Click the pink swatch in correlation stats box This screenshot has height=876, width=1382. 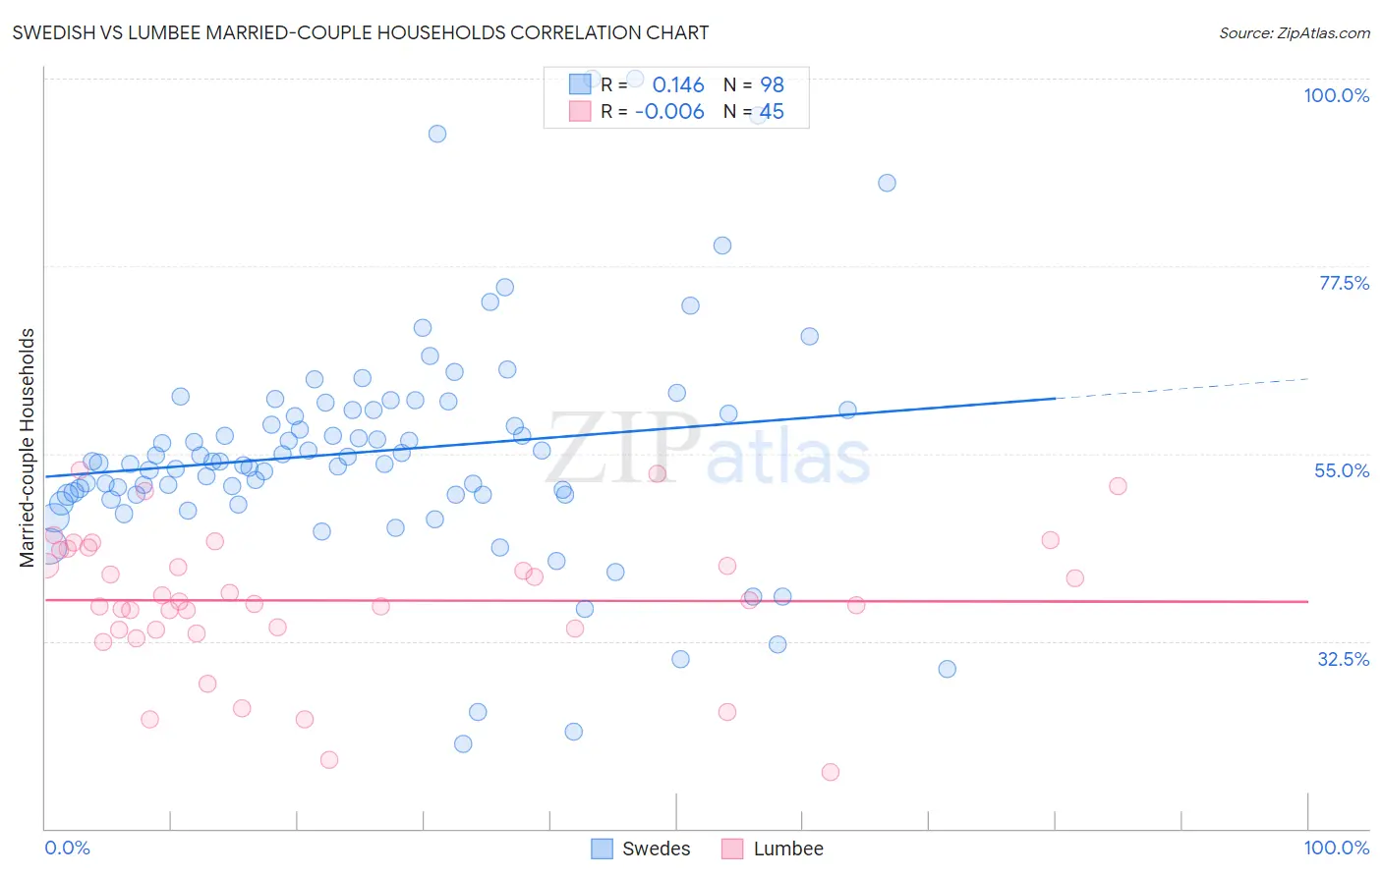pos(580,111)
